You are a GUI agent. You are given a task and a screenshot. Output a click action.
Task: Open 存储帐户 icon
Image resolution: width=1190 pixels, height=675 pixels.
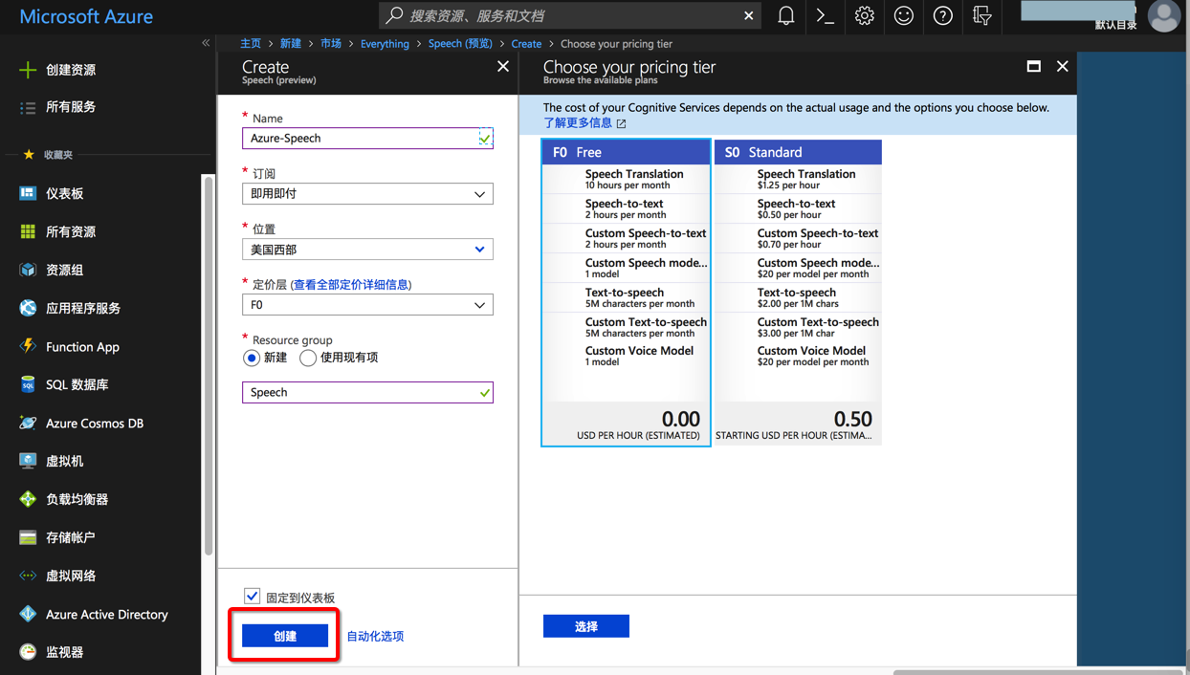pyautogui.click(x=28, y=537)
